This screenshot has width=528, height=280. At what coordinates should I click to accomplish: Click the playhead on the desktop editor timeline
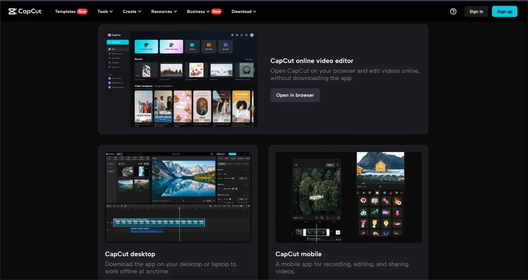coord(180,209)
